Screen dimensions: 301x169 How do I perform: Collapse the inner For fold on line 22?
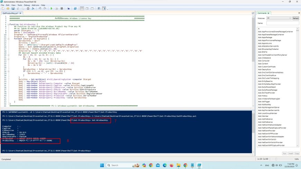(x=8, y=59)
